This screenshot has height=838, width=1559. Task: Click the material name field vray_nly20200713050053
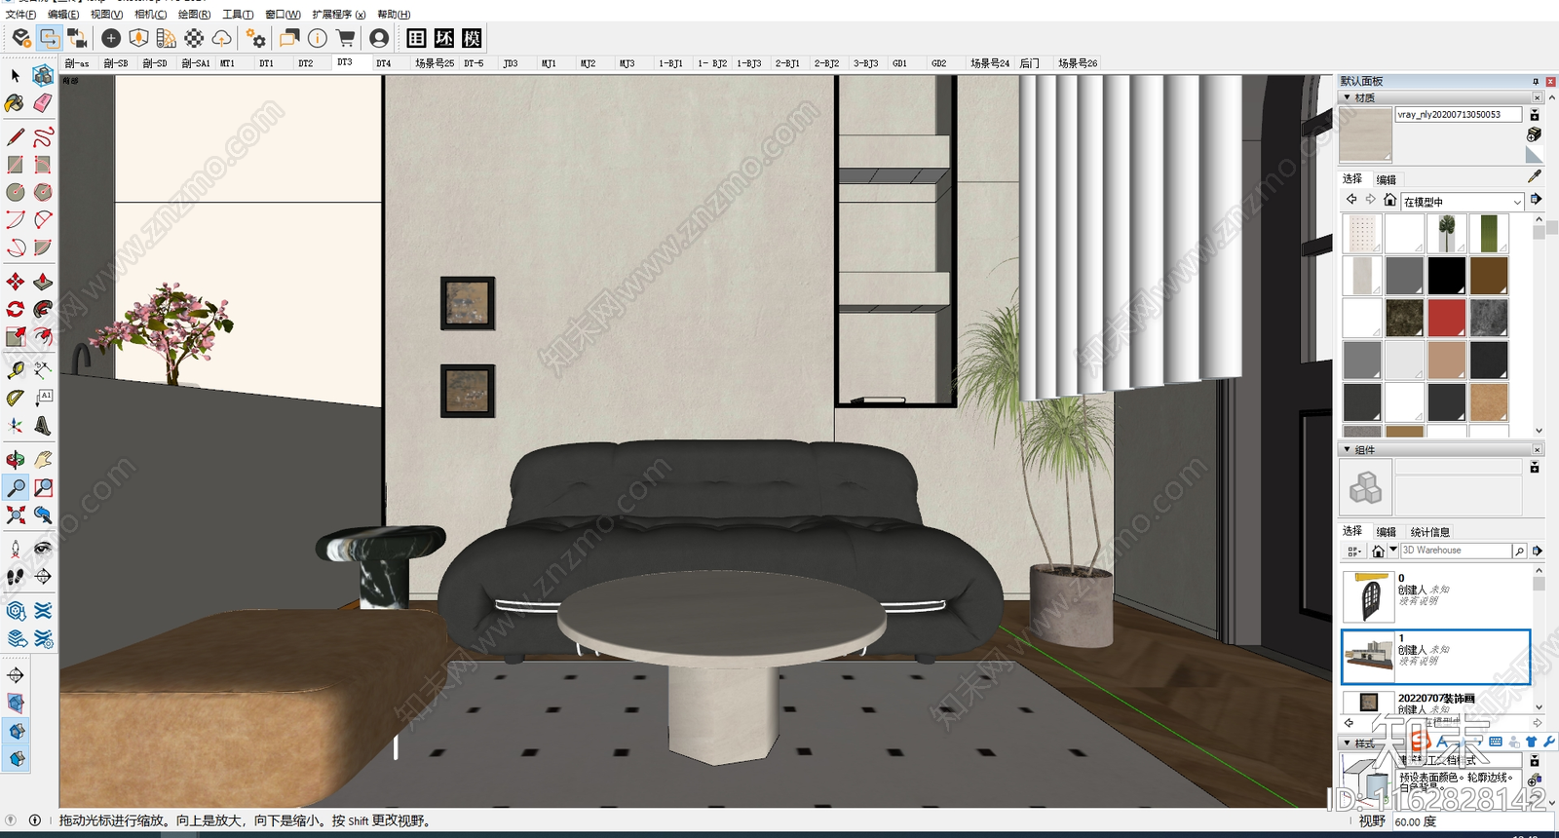(x=1459, y=114)
